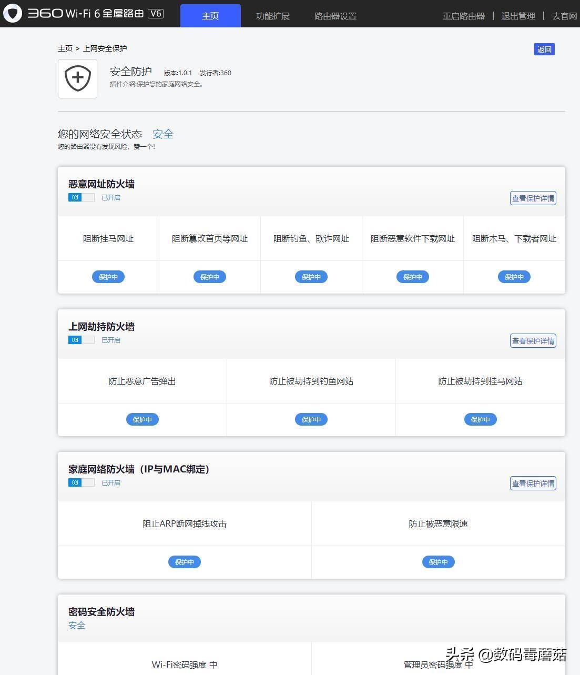This screenshot has width=580, height=675.
Task: Click 保护中 under 阻止ARP断网掉线攻击
Action: click(185, 562)
